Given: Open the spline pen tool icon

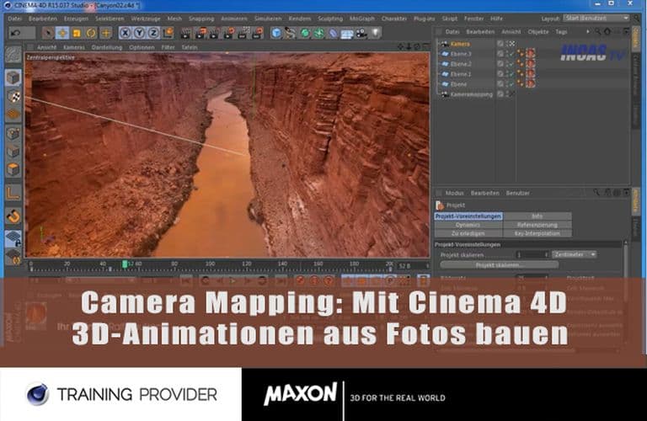Looking at the screenshot, I should [291, 33].
